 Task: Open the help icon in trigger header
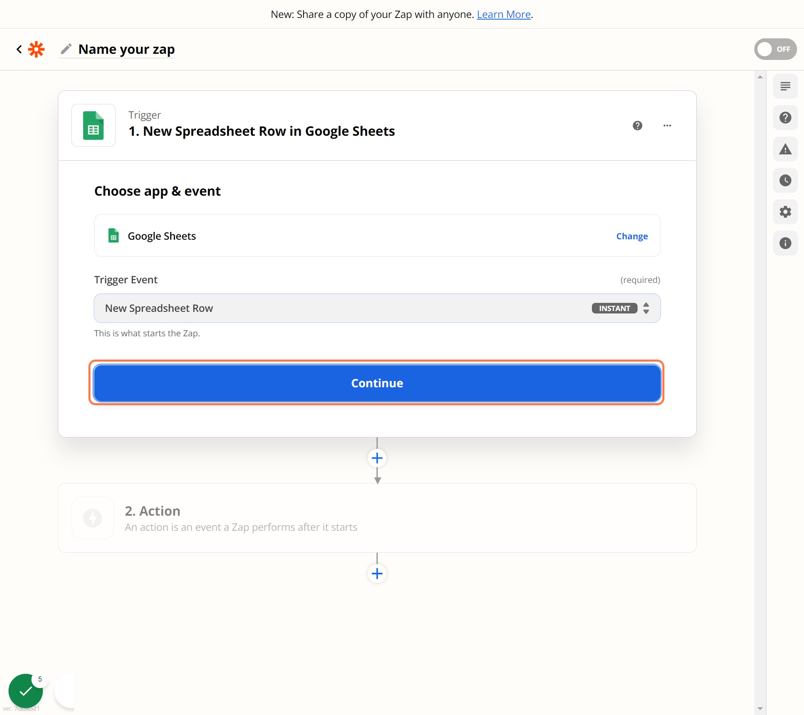638,126
